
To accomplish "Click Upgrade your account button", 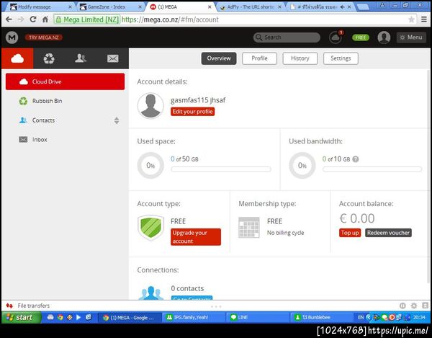I will tap(196, 237).
